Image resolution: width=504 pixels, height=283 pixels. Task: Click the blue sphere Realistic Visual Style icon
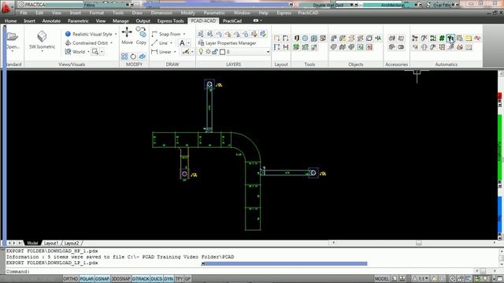68,34
